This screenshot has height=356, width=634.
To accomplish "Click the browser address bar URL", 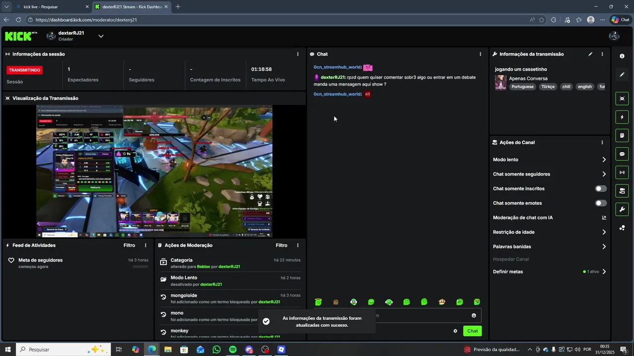I will tap(86, 20).
